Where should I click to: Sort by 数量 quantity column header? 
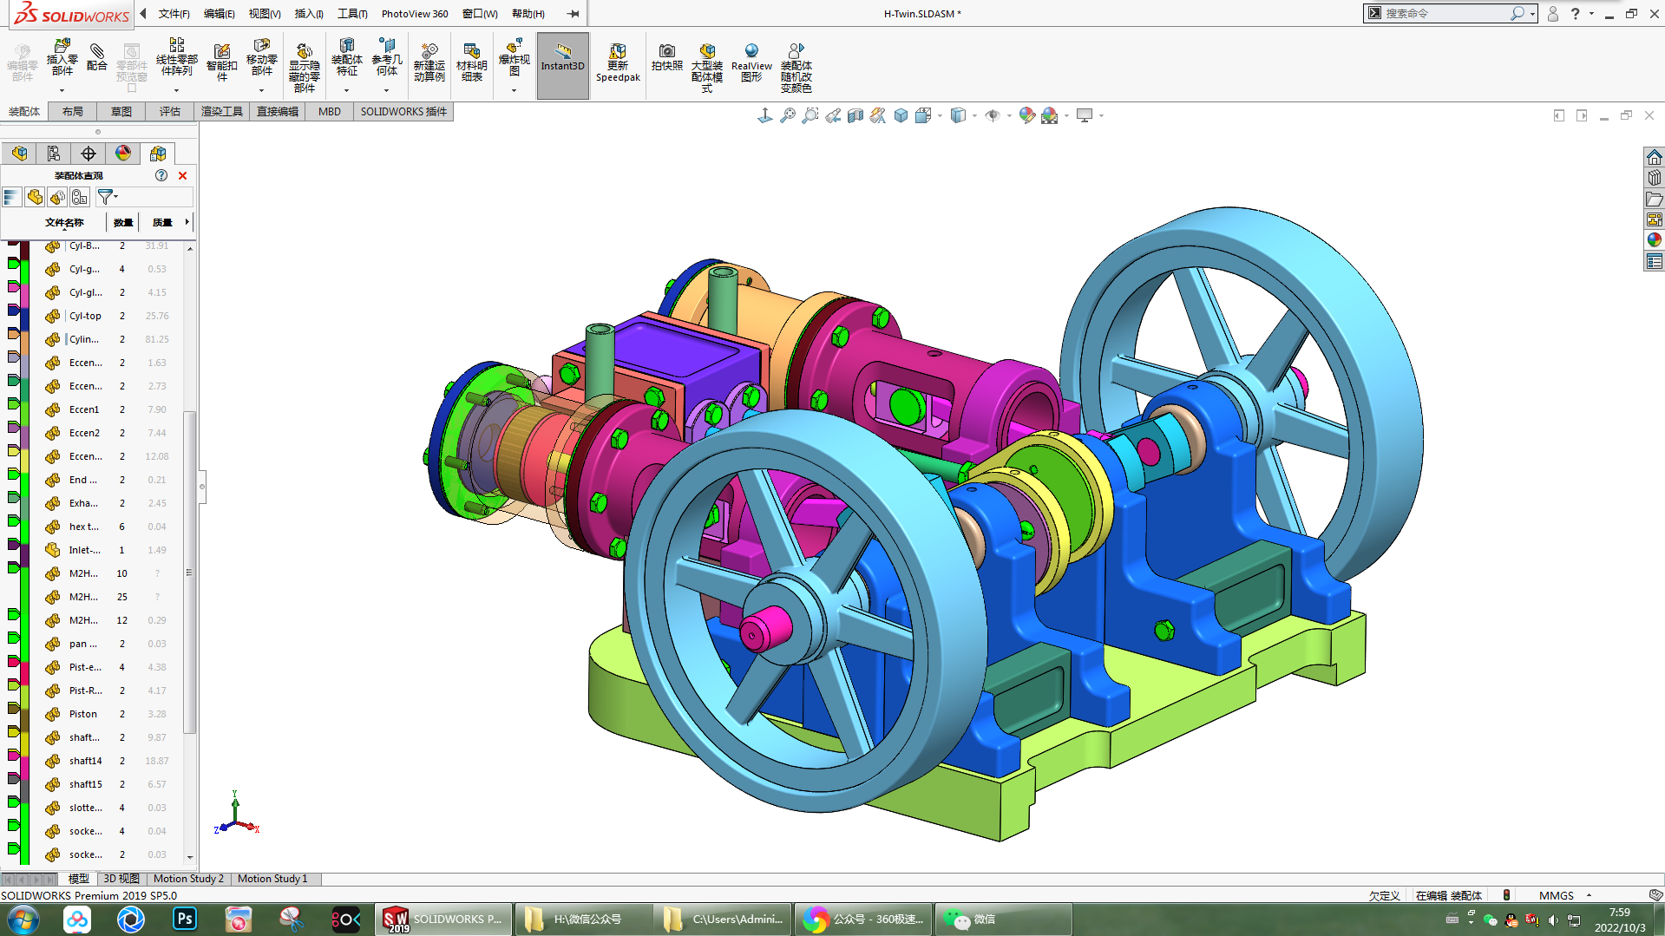123,222
